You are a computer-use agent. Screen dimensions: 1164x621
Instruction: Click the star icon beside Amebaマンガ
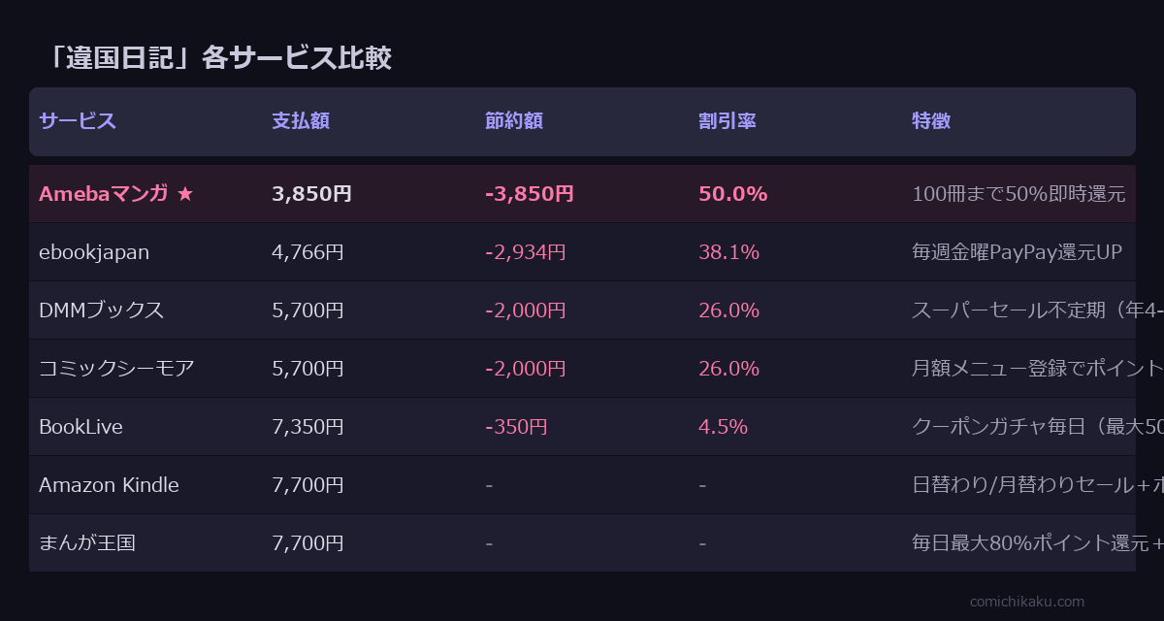pos(185,194)
